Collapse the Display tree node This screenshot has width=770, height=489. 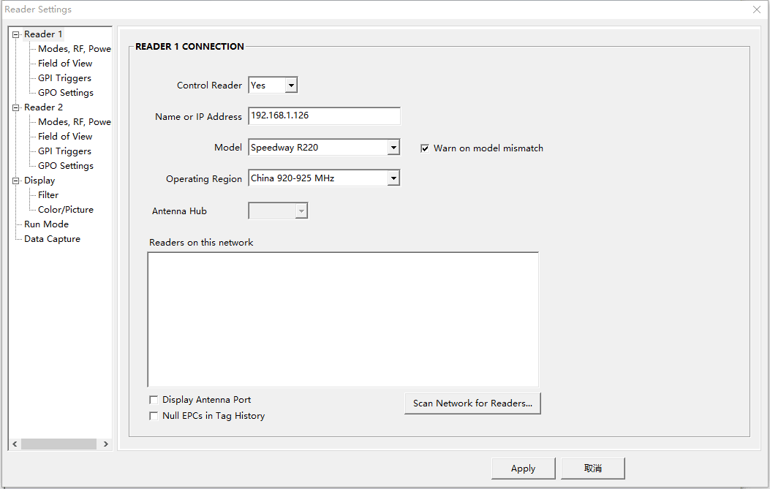(15, 181)
